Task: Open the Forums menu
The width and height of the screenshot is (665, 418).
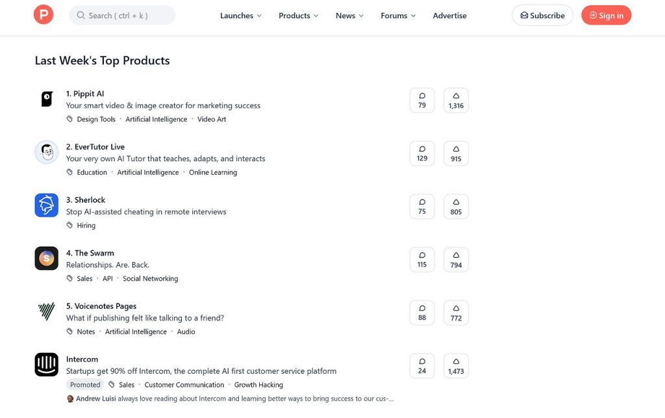Action: click(x=398, y=16)
